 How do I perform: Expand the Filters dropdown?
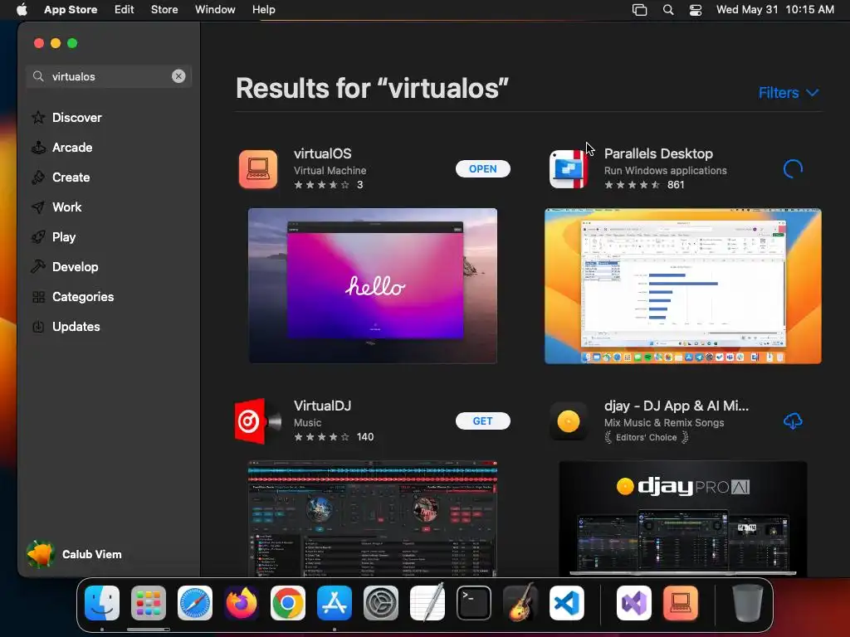pyautogui.click(x=789, y=93)
